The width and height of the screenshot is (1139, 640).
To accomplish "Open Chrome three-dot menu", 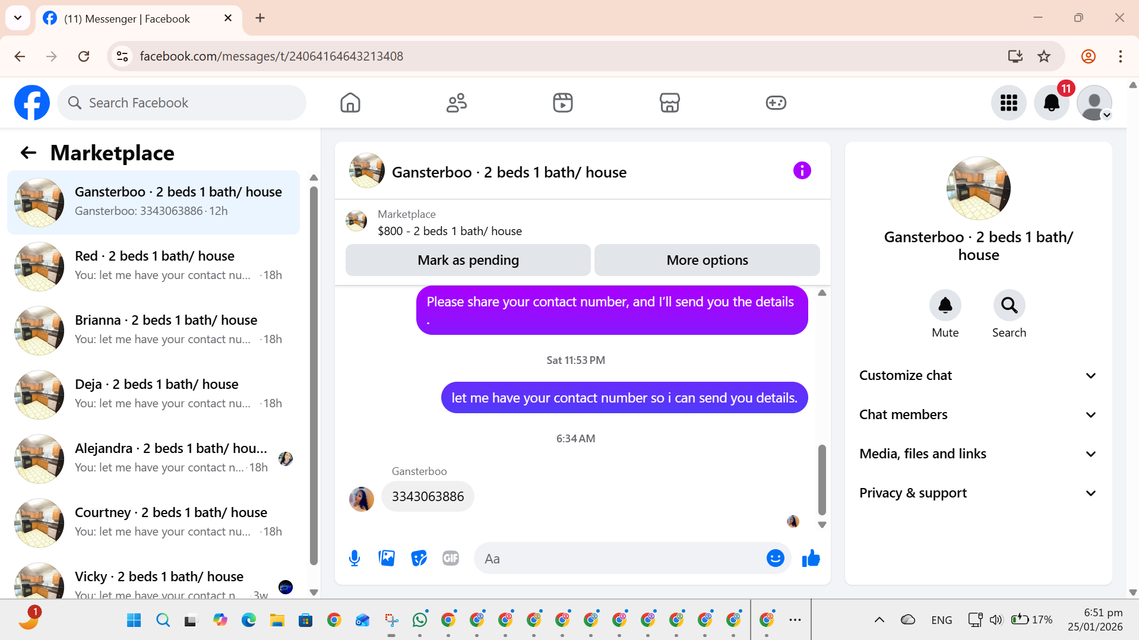I will (1120, 56).
